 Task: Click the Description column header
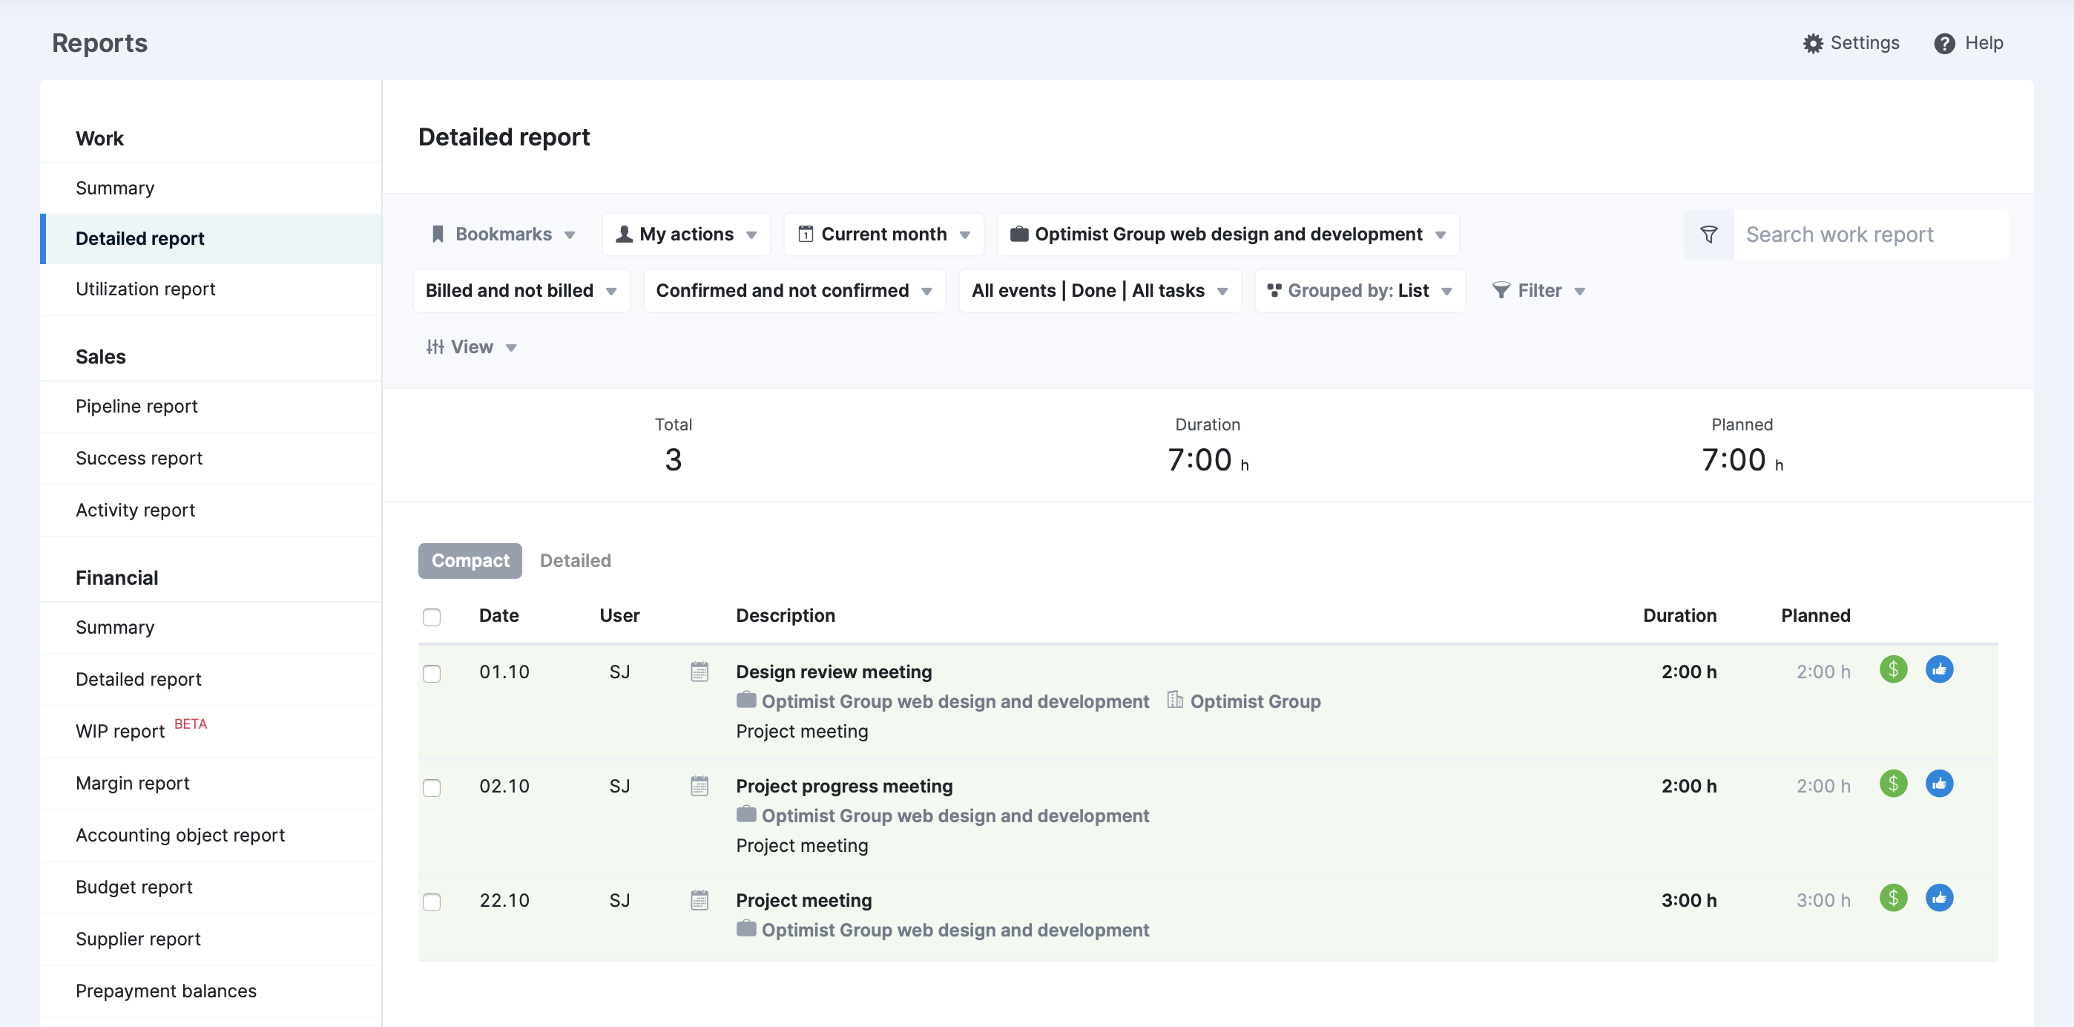tap(785, 616)
